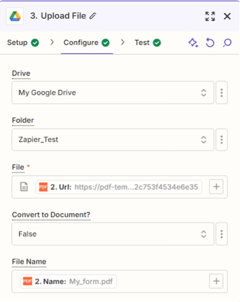Click the up-down arrows in Folder dropdown
Image resolution: width=240 pixels, height=302 pixels.
coord(204,140)
